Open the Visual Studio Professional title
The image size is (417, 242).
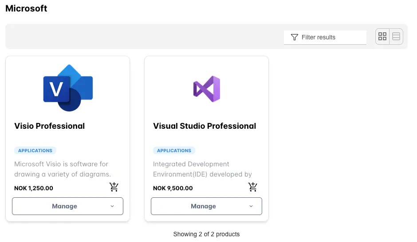(x=205, y=126)
